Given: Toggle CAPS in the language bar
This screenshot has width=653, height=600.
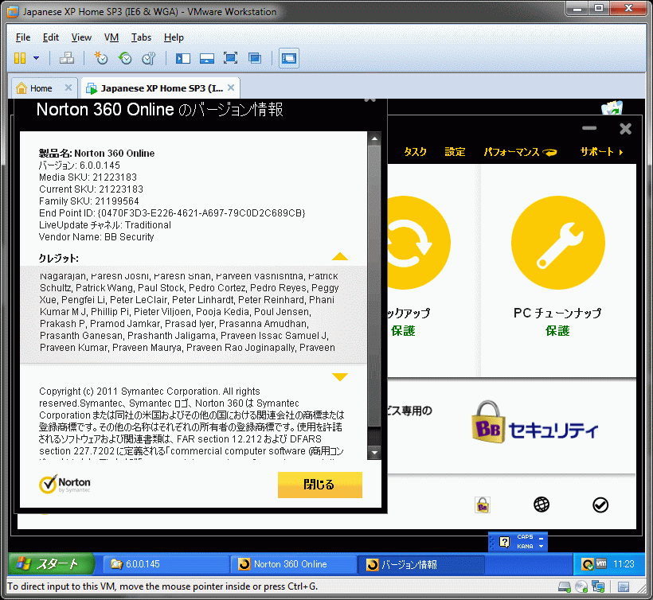Looking at the screenshot, I should coord(525,537).
